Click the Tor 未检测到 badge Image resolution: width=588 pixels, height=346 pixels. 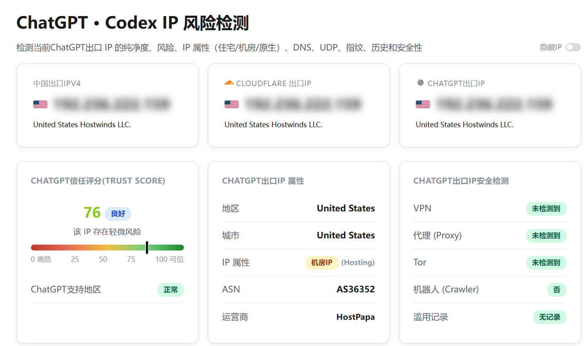[546, 263]
